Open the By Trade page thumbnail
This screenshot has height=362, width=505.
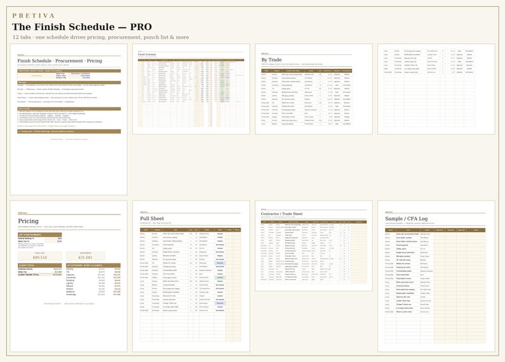pos(314,89)
